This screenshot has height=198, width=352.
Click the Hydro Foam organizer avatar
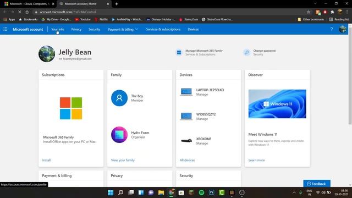click(119, 135)
